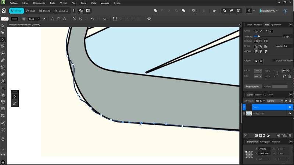Select the Place Image tool
294x165 pixels.
coord(3,109)
